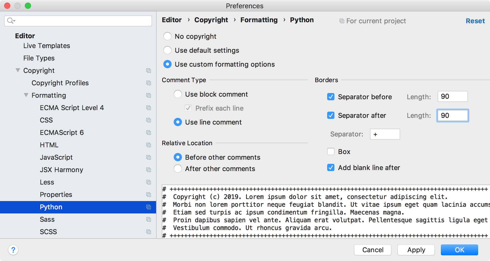Collapse the Copyright tree node
490x261 pixels.
pos(17,70)
